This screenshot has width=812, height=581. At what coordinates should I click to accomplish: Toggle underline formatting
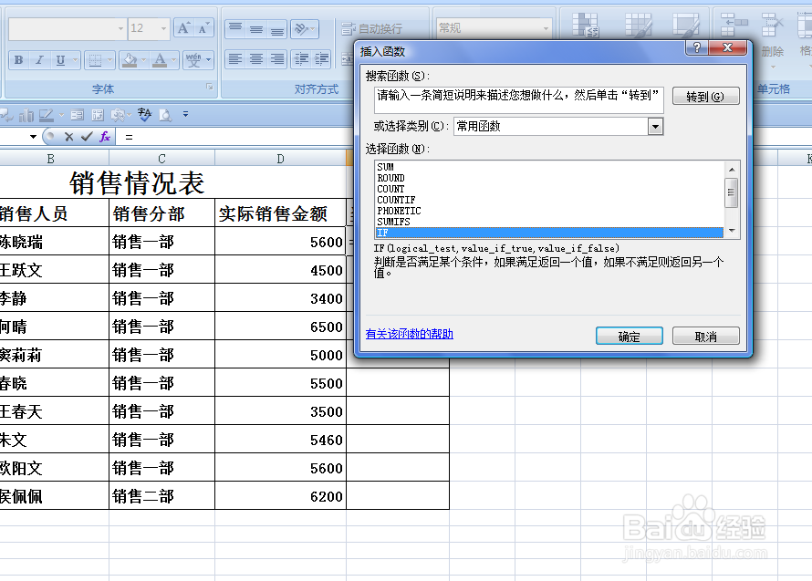58,58
